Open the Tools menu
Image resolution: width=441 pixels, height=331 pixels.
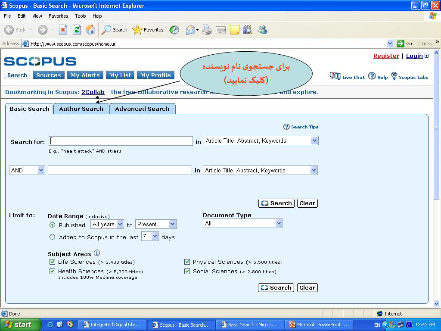point(81,16)
